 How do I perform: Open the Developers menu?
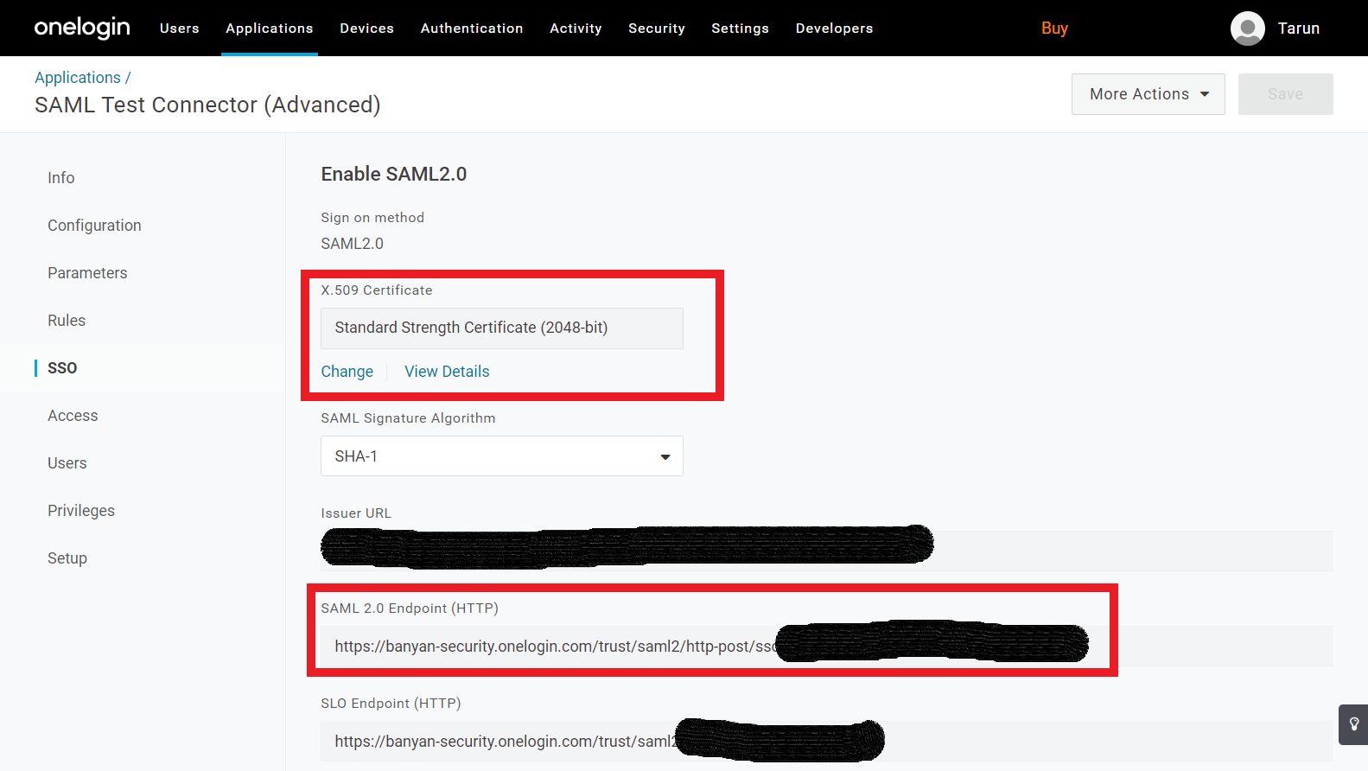click(x=834, y=29)
